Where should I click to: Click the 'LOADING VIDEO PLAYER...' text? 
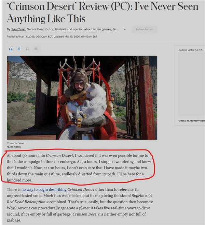tap(191, 50)
